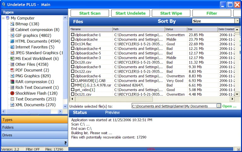
Task: Click the Status column header
Action: [x=176, y=29]
